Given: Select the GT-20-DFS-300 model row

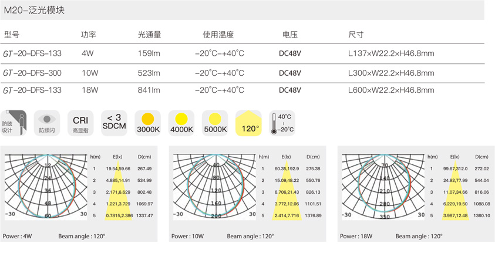Looking at the screenshot, I should [32, 73].
